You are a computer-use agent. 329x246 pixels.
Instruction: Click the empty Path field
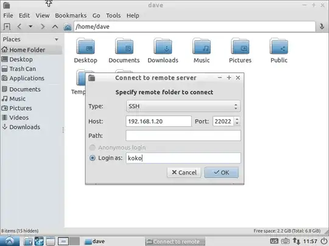(x=183, y=135)
